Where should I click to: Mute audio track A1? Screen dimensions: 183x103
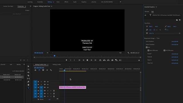pyautogui.click(x=48, y=91)
